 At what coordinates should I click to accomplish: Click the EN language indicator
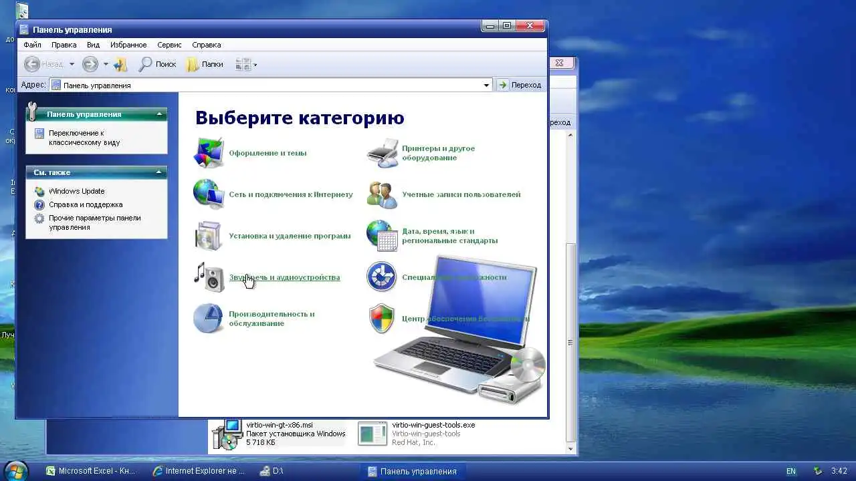791,471
